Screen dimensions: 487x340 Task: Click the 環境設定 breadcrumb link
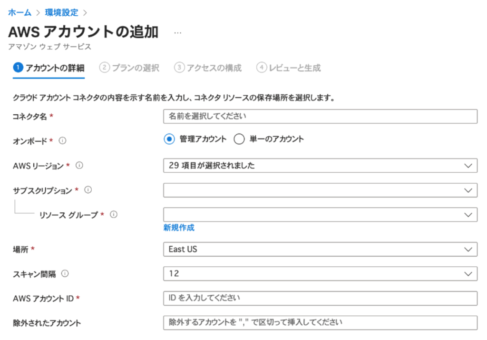pos(62,12)
